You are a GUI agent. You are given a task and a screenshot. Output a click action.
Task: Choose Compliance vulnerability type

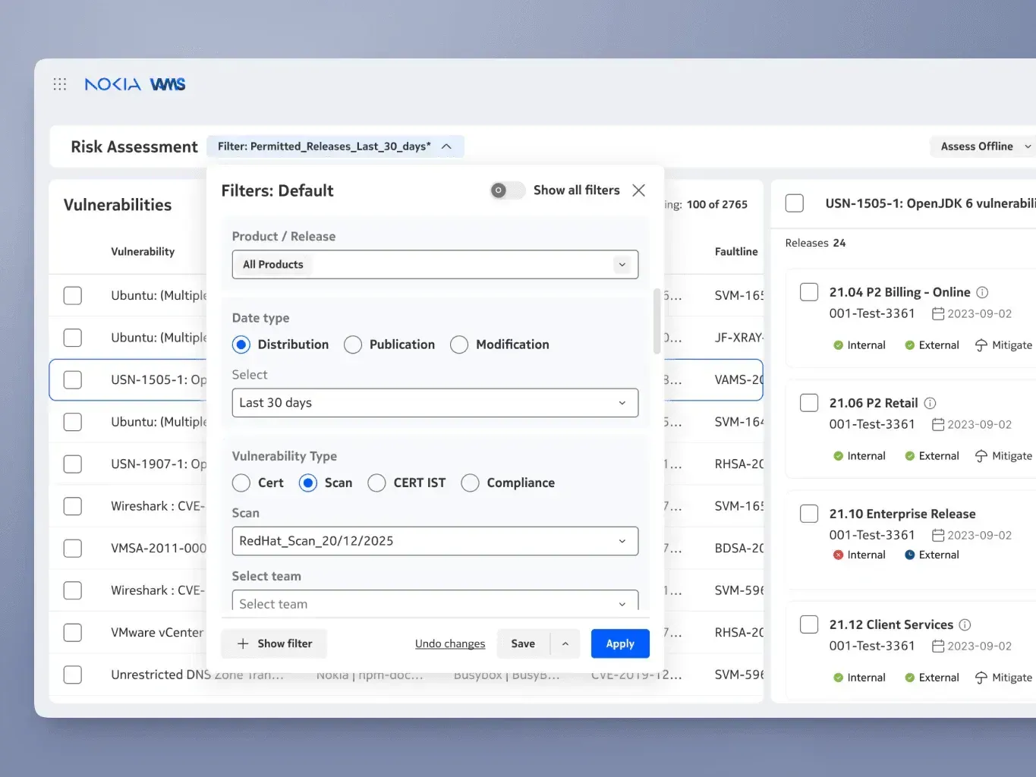click(470, 483)
